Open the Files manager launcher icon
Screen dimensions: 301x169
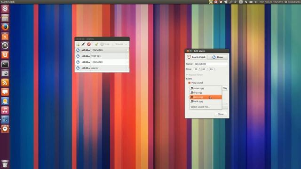pyautogui.click(x=5, y=18)
